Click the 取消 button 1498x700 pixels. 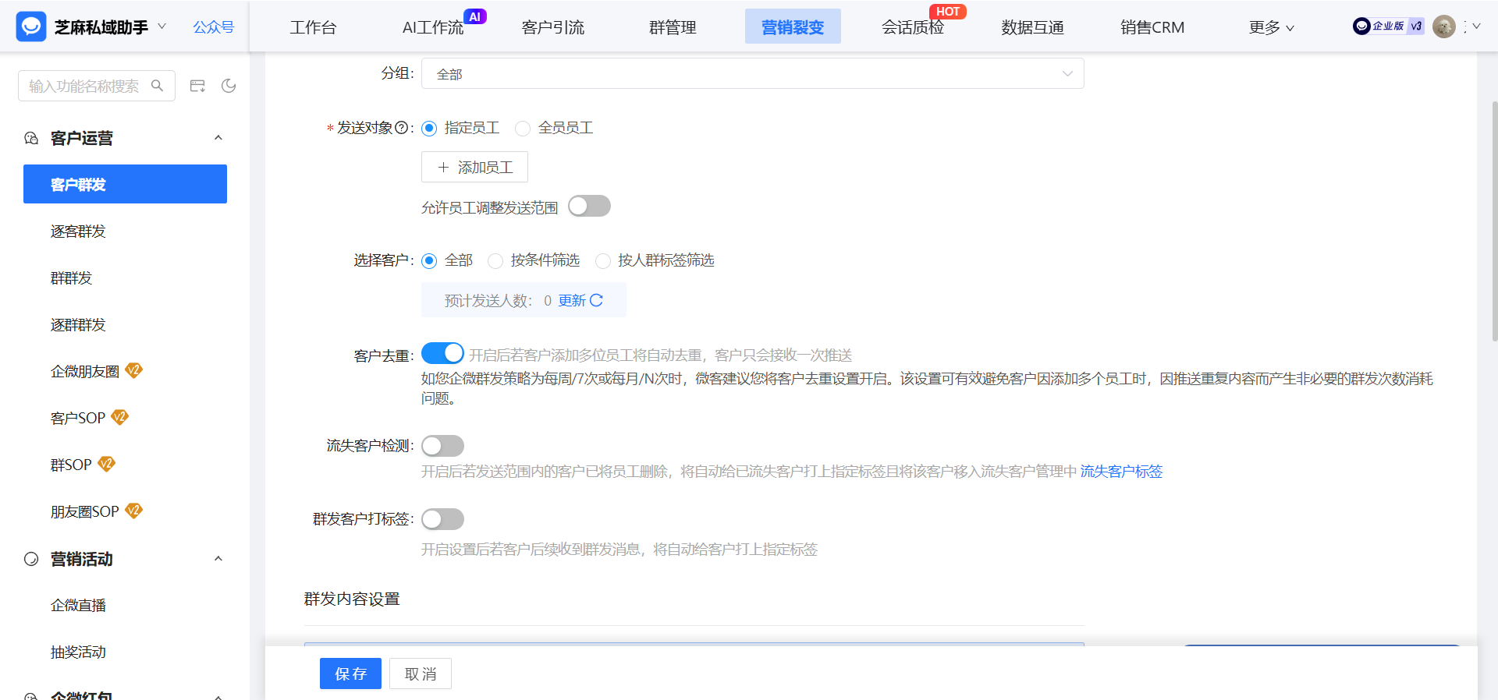[x=421, y=673]
